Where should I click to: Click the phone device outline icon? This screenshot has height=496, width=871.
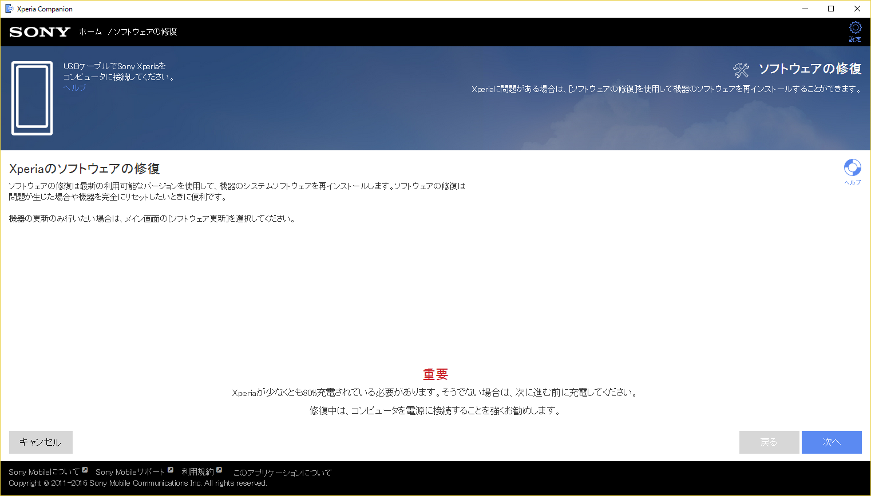click(x=32, y=98)
